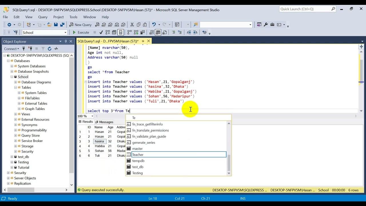
Task: Switch to the Results tab
Action: [85, 122]
